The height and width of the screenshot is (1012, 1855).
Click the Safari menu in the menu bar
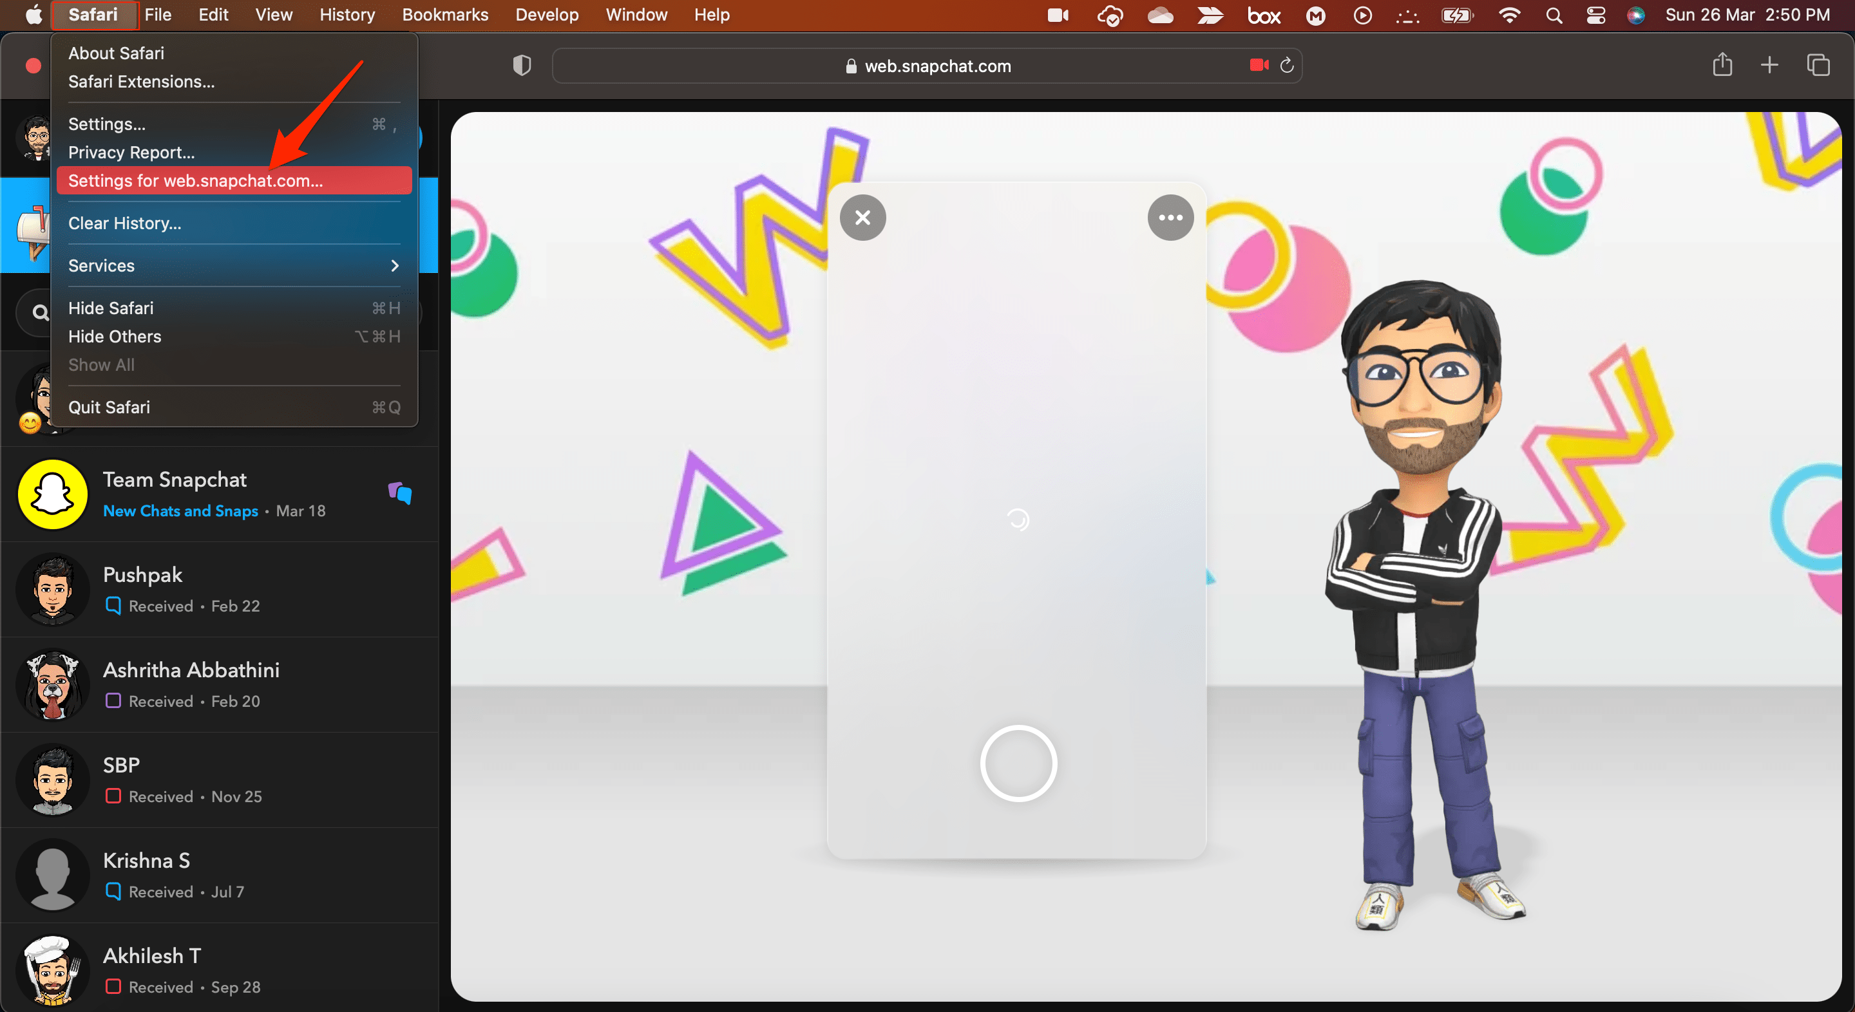point(93,15)
